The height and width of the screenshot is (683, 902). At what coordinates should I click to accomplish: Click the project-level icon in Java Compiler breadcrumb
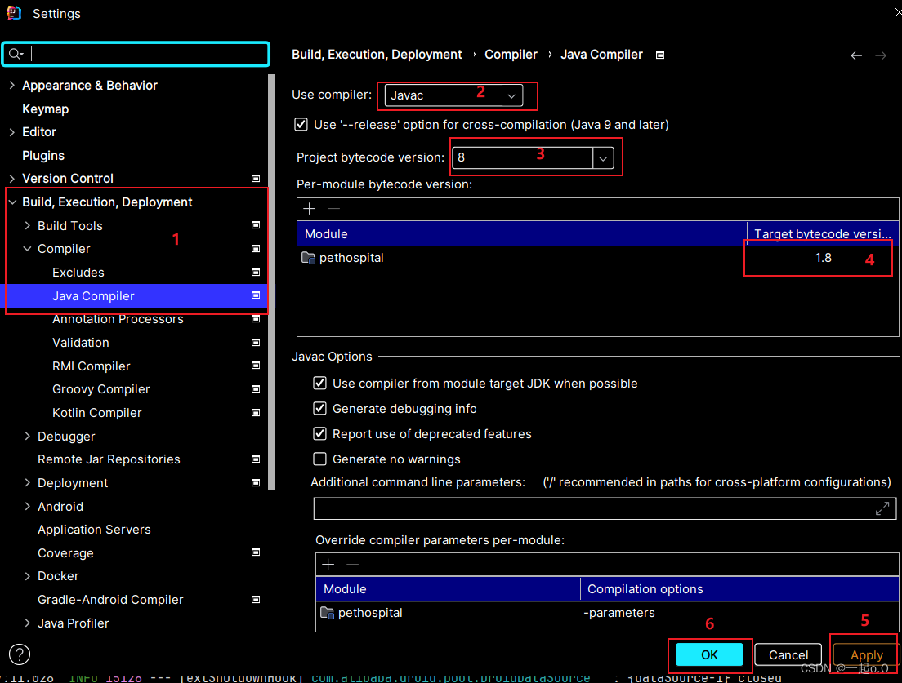[x=660, y=55]
